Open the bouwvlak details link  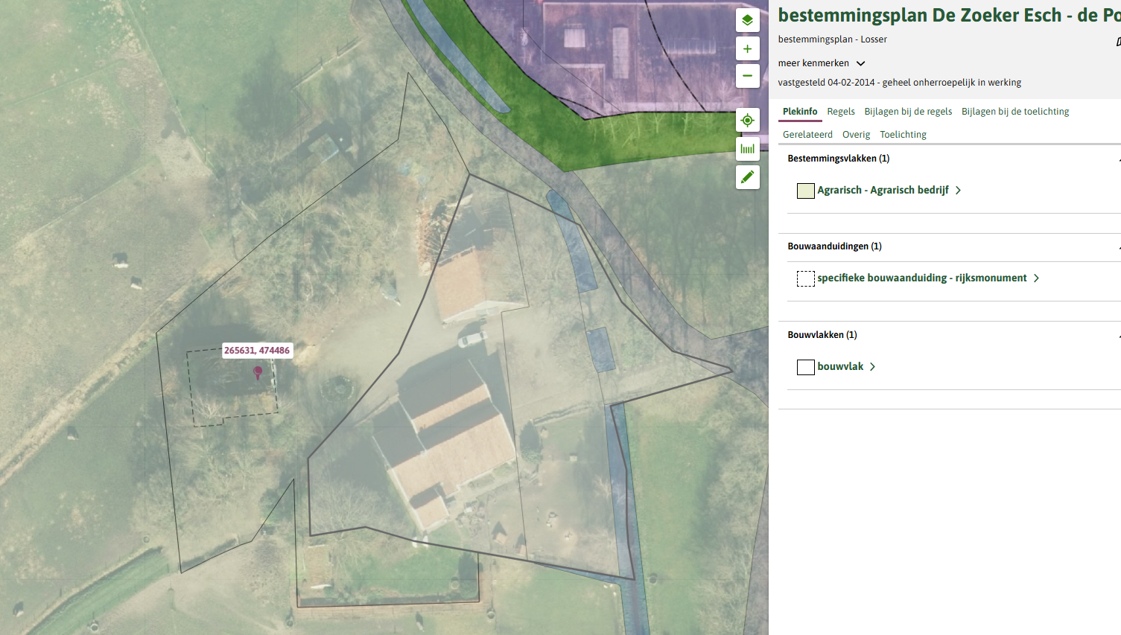[x=840, y=367]
